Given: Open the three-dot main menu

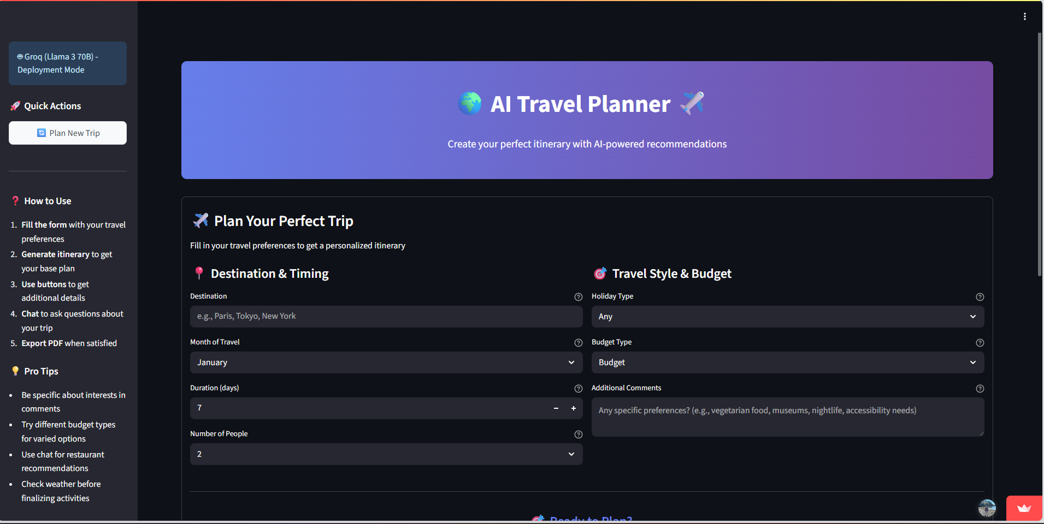Looking at the screenshot, I should coord(1025,16).
